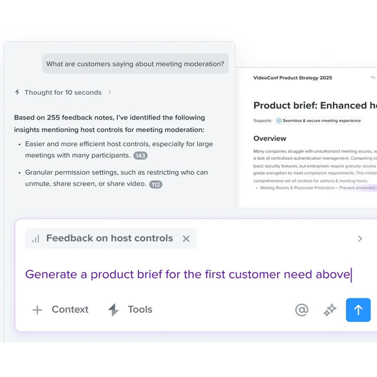Click the lightning icon beside Thought for 10 seconds

tap(17, 92)
